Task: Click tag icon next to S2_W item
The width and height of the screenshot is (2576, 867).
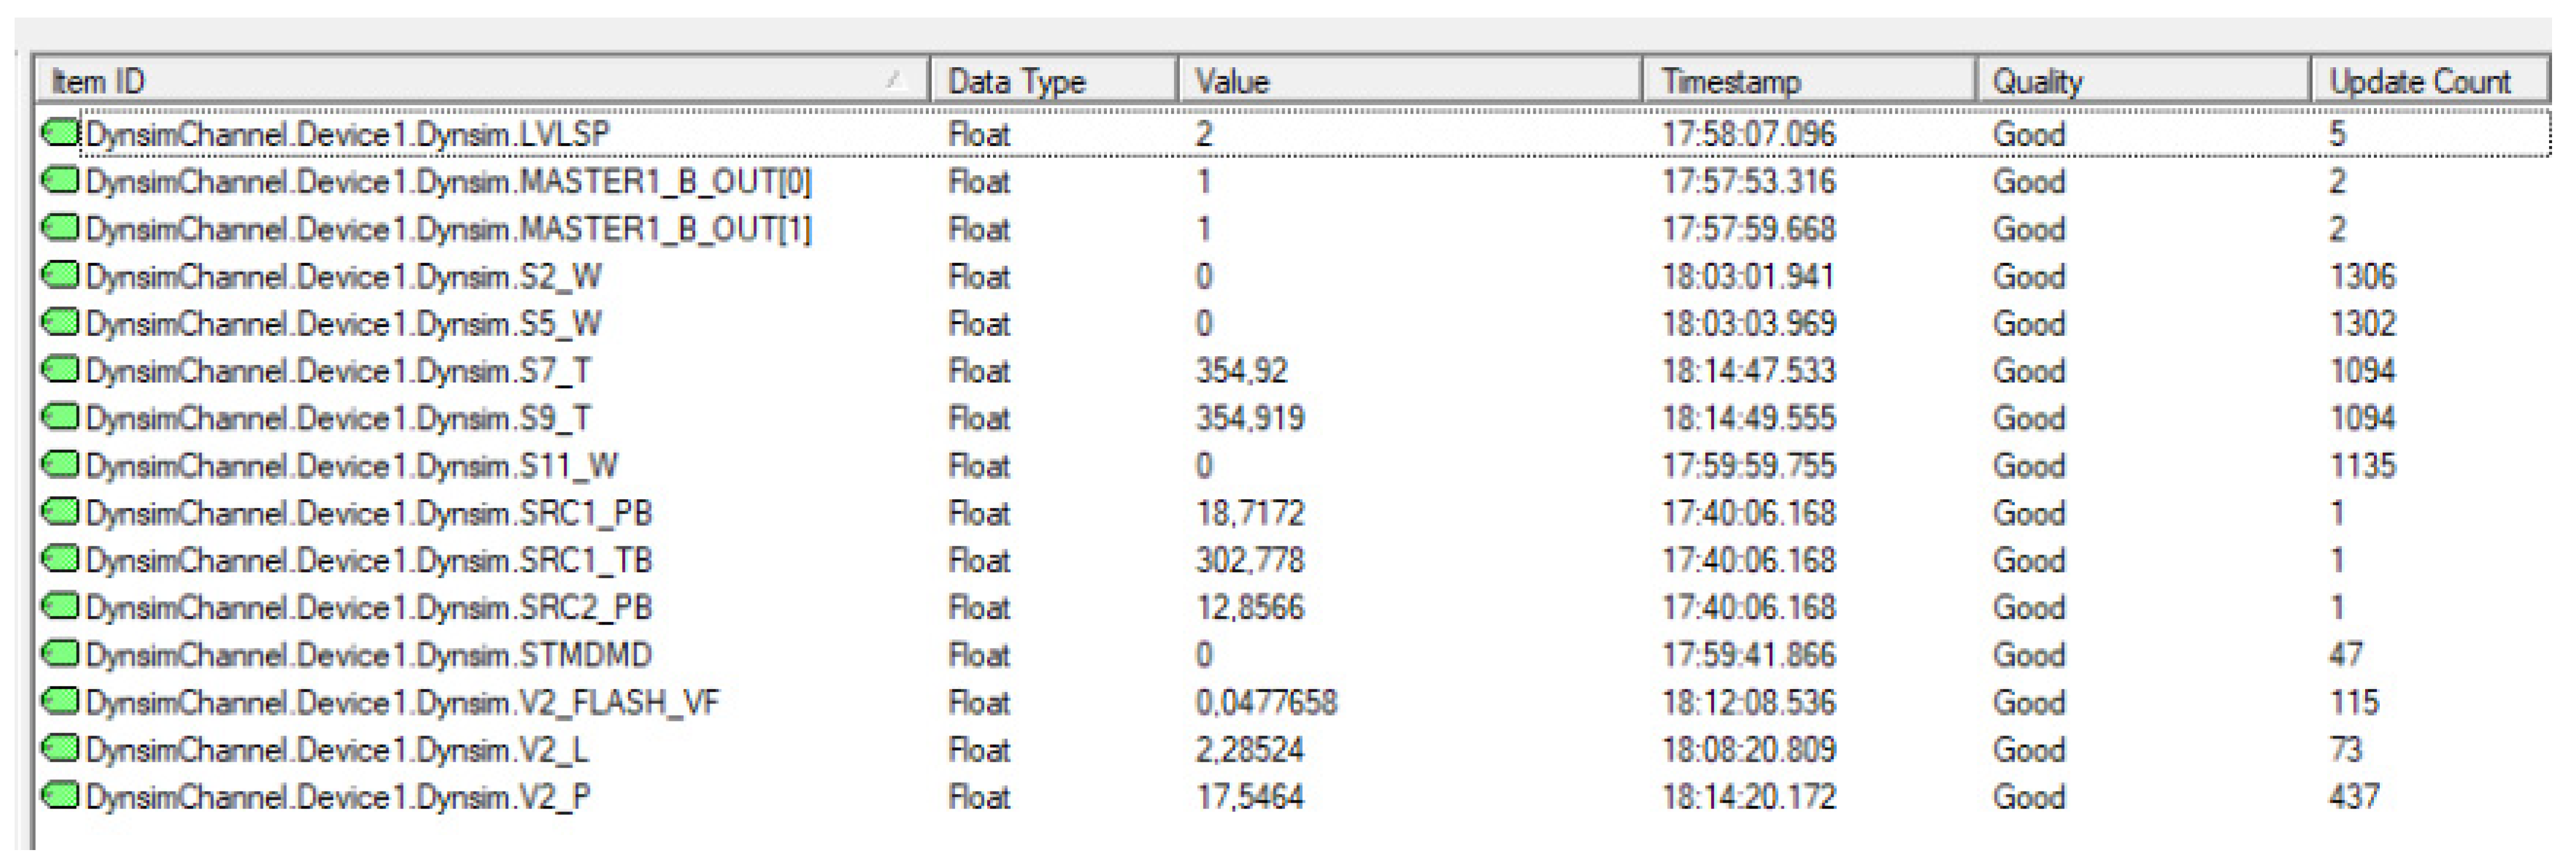Action: (x=60, y=276)
